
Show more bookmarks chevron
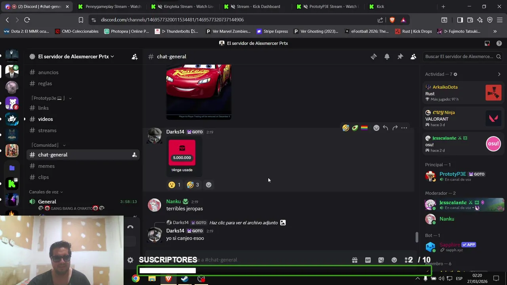click(495, 31)
